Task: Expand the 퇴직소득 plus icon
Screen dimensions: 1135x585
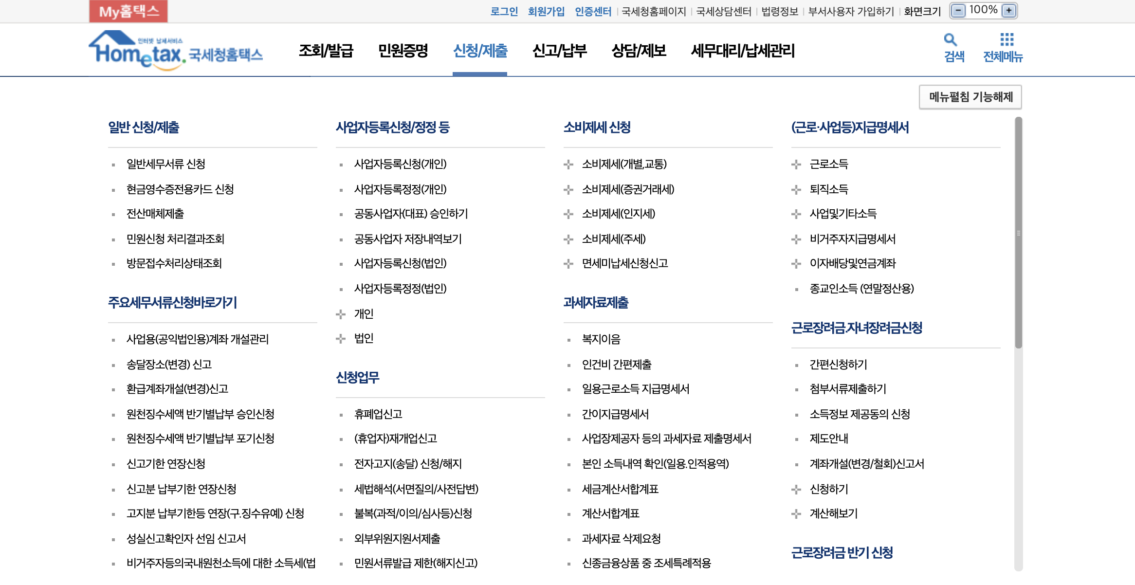Action: 796,190
